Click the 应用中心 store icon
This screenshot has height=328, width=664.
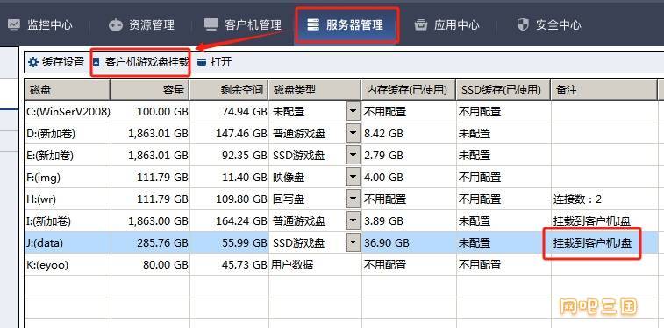coord(420,24)
